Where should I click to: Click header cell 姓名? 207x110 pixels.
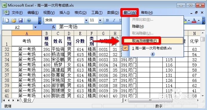[x=58, y=41]
